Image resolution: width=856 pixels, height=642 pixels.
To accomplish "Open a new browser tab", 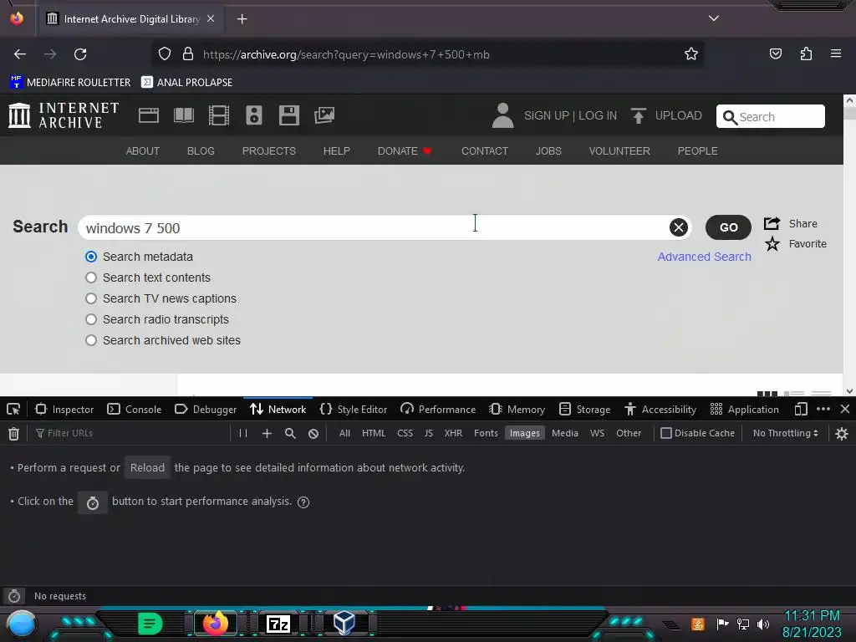I will coord(242,19).
